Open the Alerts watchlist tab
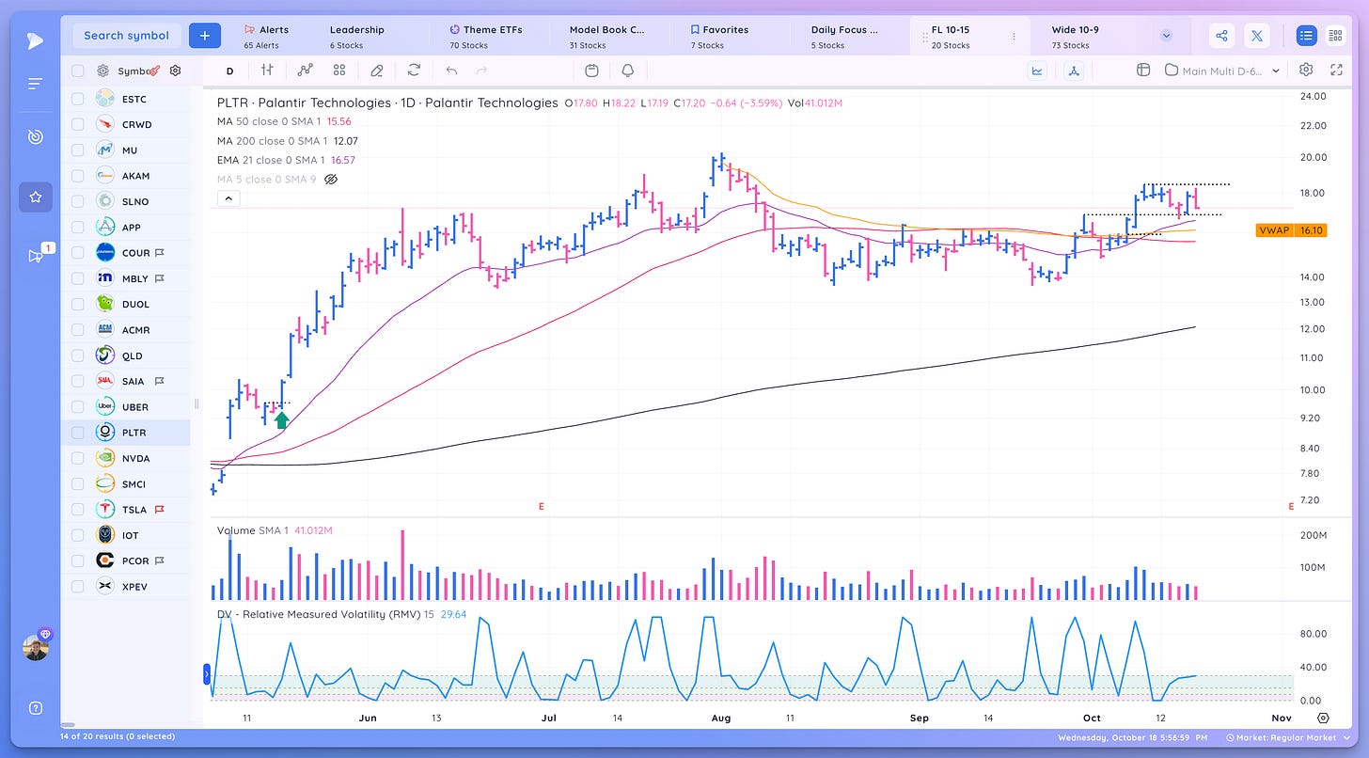 pyautogui.click(x=267, y=36)
